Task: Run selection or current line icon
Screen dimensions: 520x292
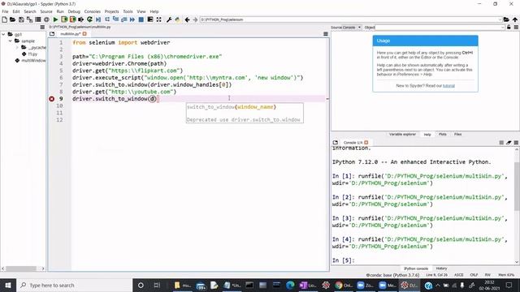Action: click(x=81, y=19)
